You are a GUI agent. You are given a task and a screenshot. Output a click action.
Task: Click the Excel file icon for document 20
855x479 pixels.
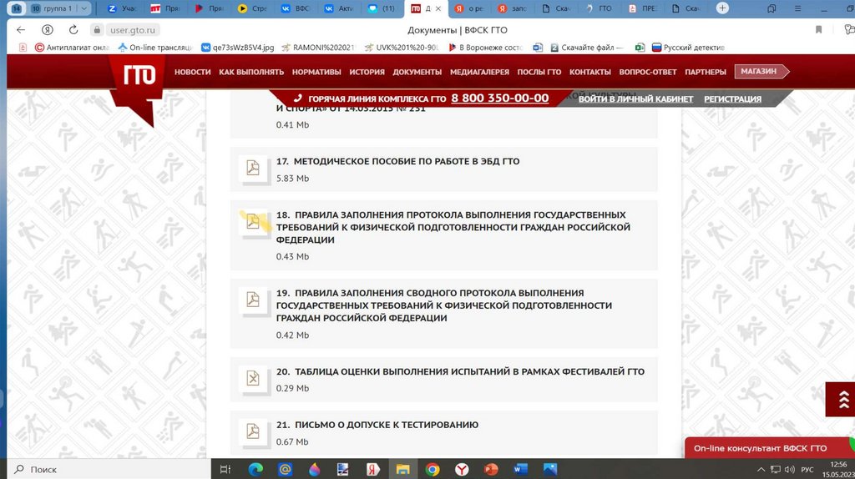[252, 379]
